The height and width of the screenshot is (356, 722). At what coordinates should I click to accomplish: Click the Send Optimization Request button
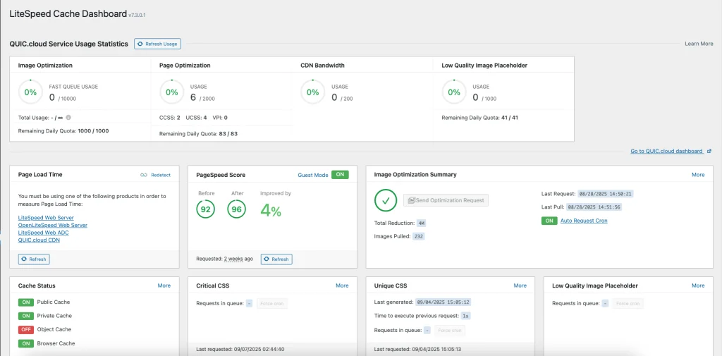446,200
